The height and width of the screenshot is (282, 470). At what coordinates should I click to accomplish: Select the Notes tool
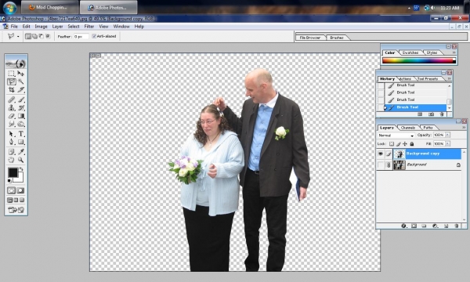(x=12, y=152)
